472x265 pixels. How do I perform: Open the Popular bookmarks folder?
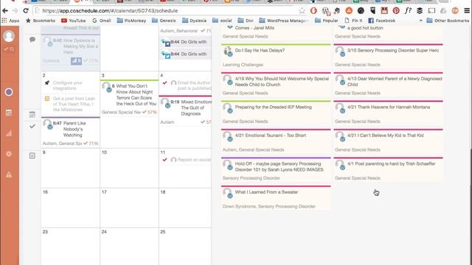(326, 21)
